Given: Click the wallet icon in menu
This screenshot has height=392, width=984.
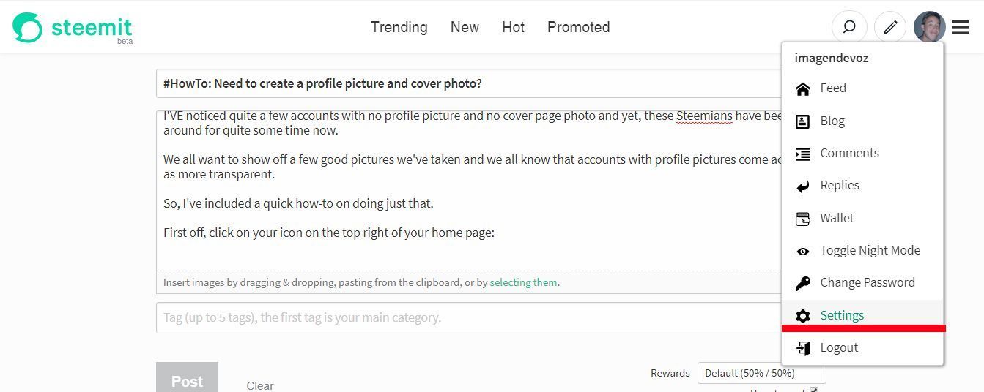Looking at the screenshot, I should coord(803,219).
